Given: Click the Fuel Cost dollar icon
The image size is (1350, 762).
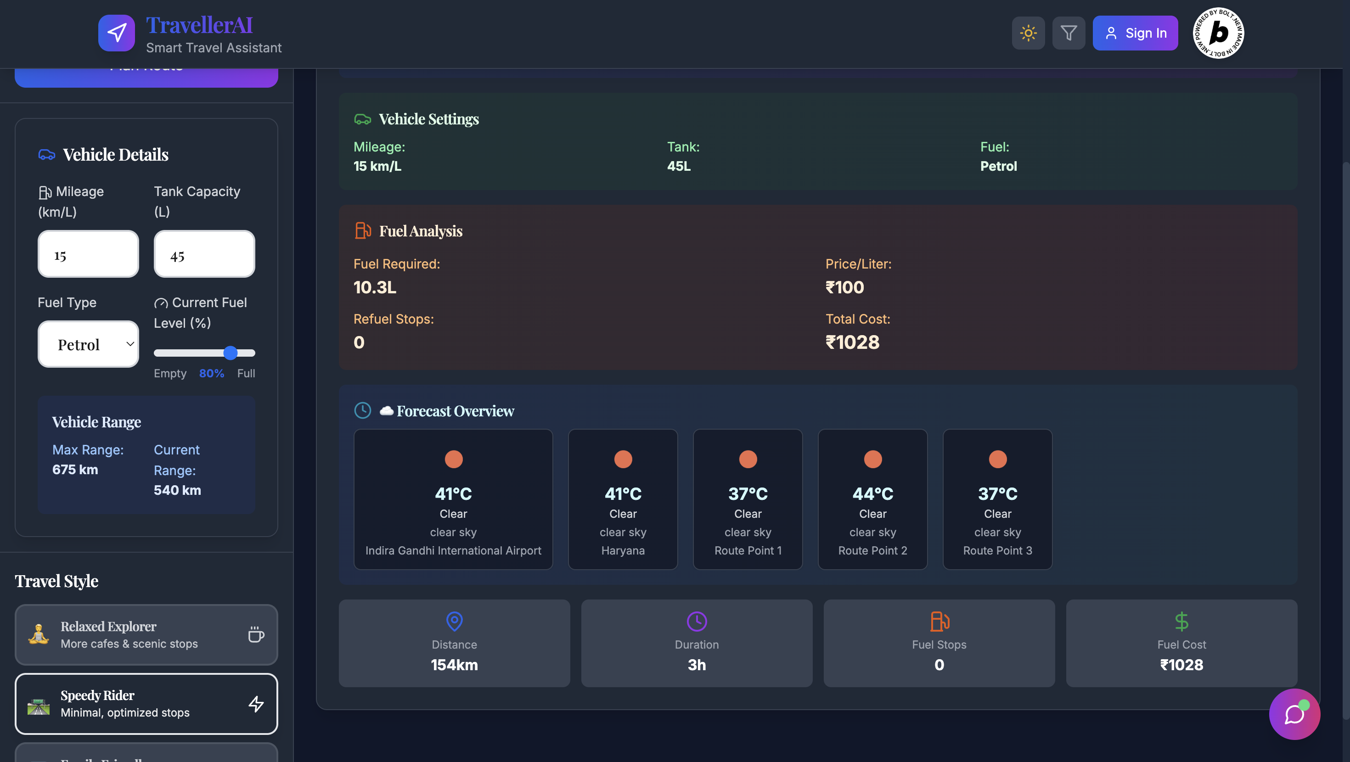Looking at the screenshot, I should [x=1181, y=621].
